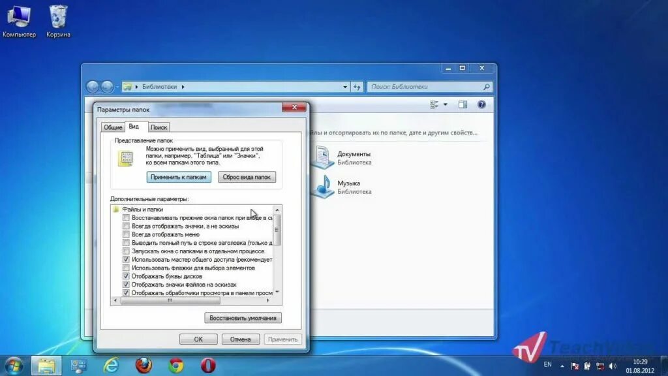Check 'Всегда отображать значки, а не эскизы'
668x376 pixels.
tap(126, 226)
